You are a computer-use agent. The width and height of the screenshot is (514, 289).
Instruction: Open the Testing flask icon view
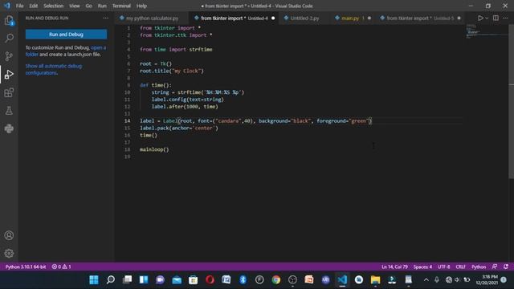(9, 111)
